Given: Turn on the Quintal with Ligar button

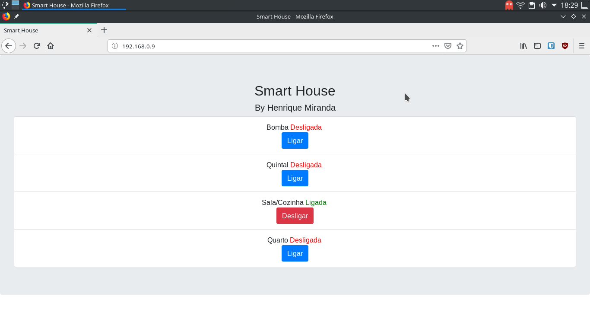Looking at the screenshot, I should [x=295, y=178].
